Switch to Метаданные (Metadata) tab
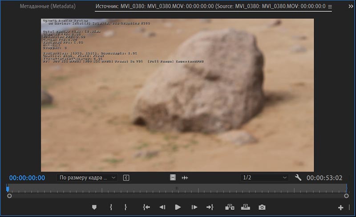This screenshot has height=217, width=356. 48,6
